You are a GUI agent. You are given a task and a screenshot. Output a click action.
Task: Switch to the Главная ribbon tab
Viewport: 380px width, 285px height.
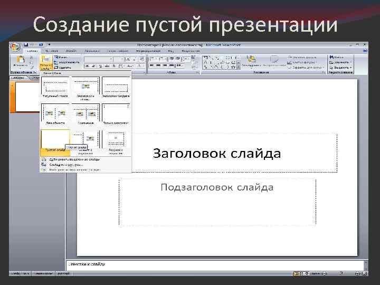pos(32,51)
